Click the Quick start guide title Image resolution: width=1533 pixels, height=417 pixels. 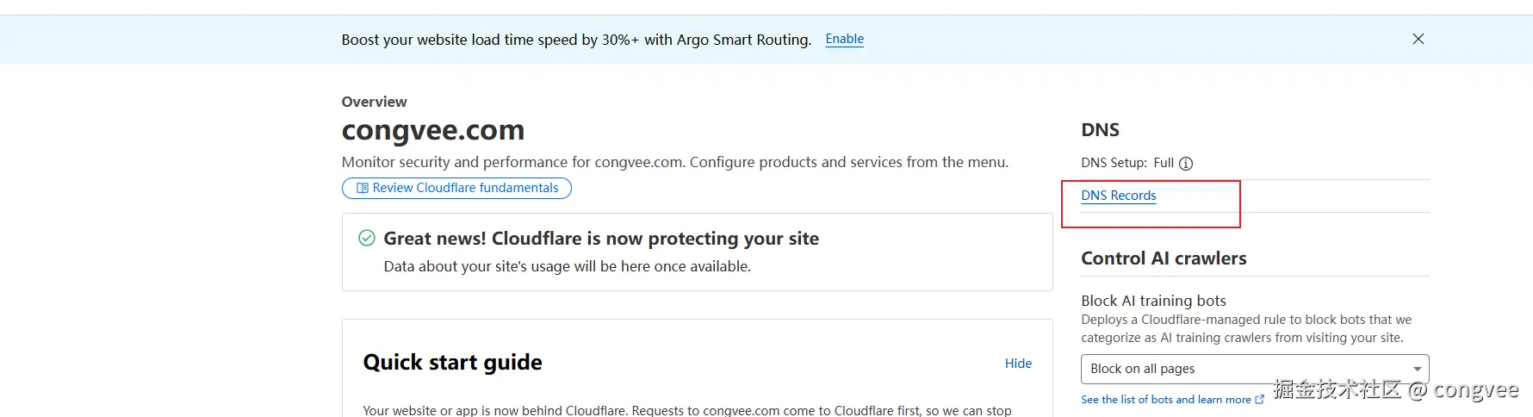(452, 362)
